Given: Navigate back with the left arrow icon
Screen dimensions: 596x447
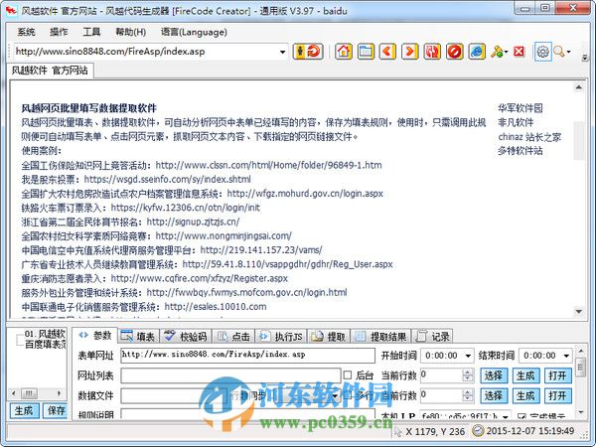Looking at the screenshot, I should pyautogui.click(x=387, y=52).
